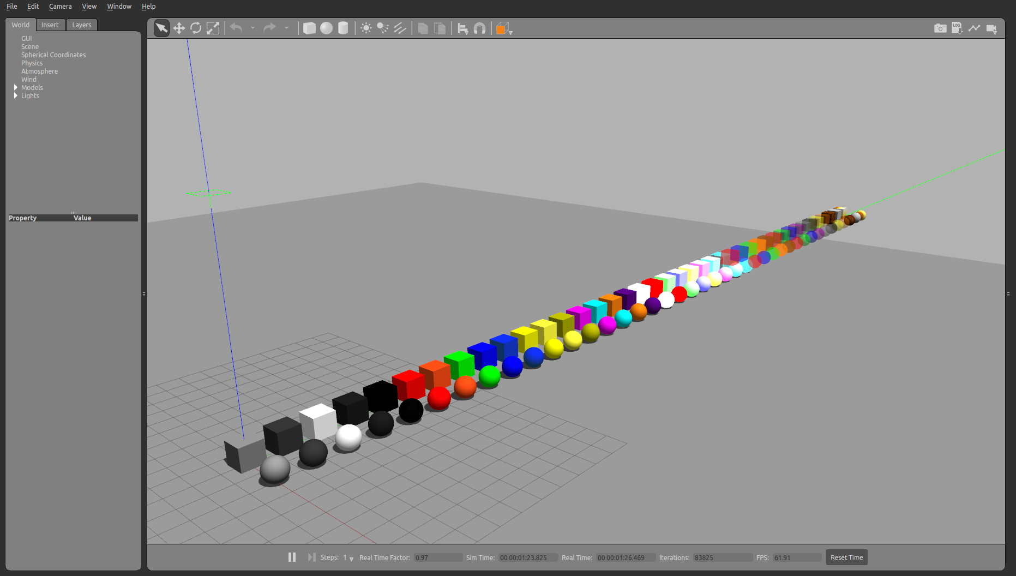Select Physics in the world tree
This screenshot has height=576, width=1016.
click(x=32, y=63)
